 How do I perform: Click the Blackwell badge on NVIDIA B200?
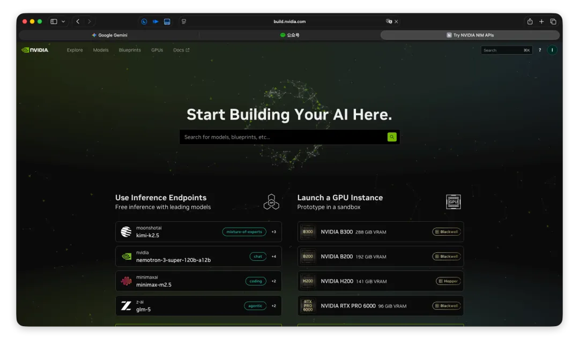[x=446, y=257]
